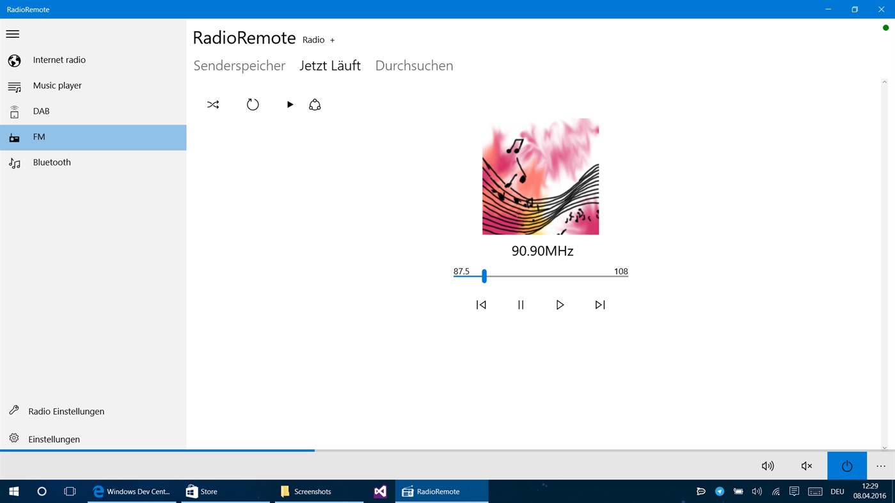
Task: Select the Bluetooth audio source
Action: [x=51, y=162]
